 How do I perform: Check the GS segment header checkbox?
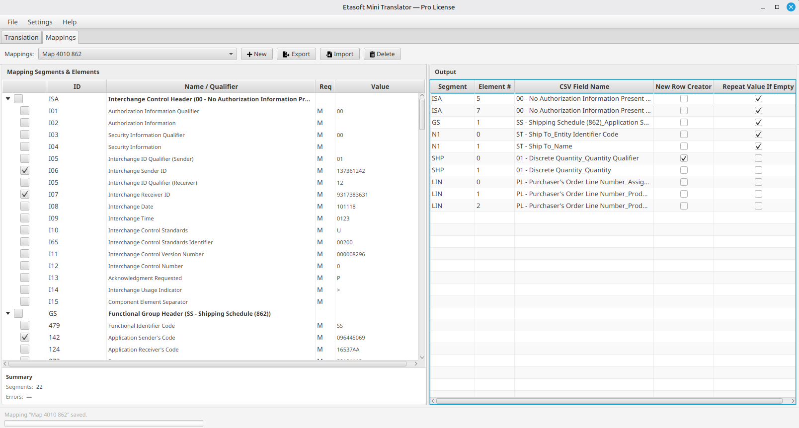(18, 313)
